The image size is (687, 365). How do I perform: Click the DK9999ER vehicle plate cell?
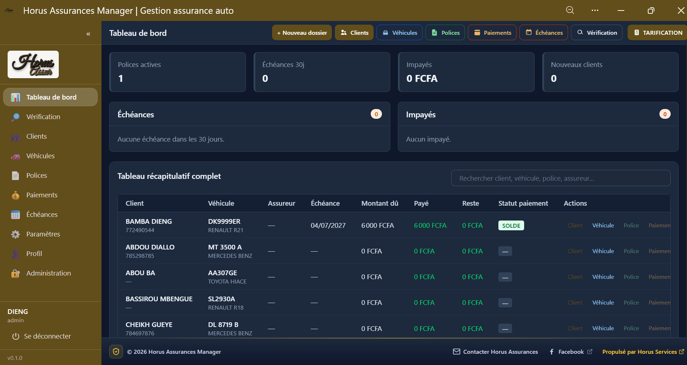pos(224,221)
